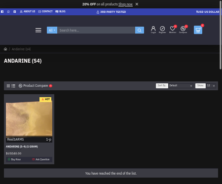Click the HOT badge on product
The image size is (222, 184).
point(45,99)
